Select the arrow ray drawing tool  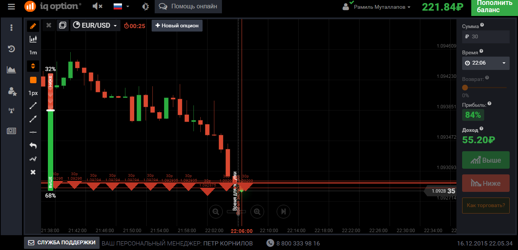click(33, 119)
